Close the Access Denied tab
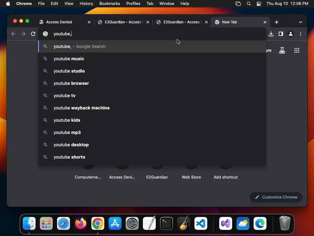314x236 pixels. 89,22
